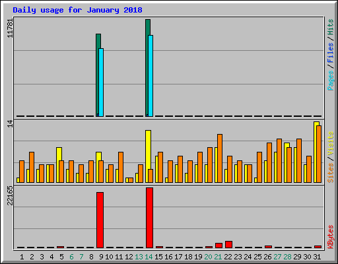The width and height of the screenshot is (338, 264).
Task: Click day label 18 on the x-axis
Action: point(188,257)
